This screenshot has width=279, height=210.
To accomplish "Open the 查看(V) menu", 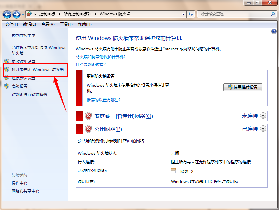I will (x=48, y=24).
